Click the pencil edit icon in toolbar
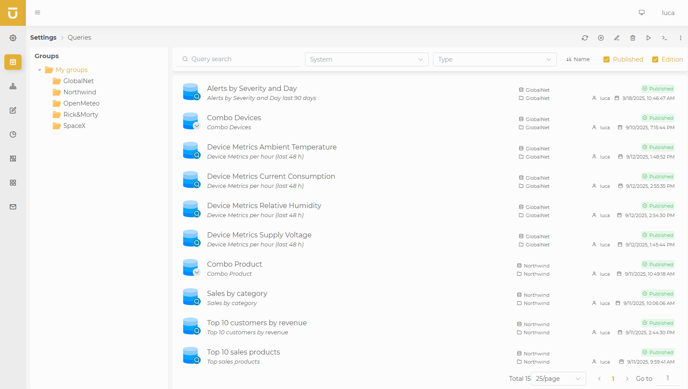 tap(617, 38)
